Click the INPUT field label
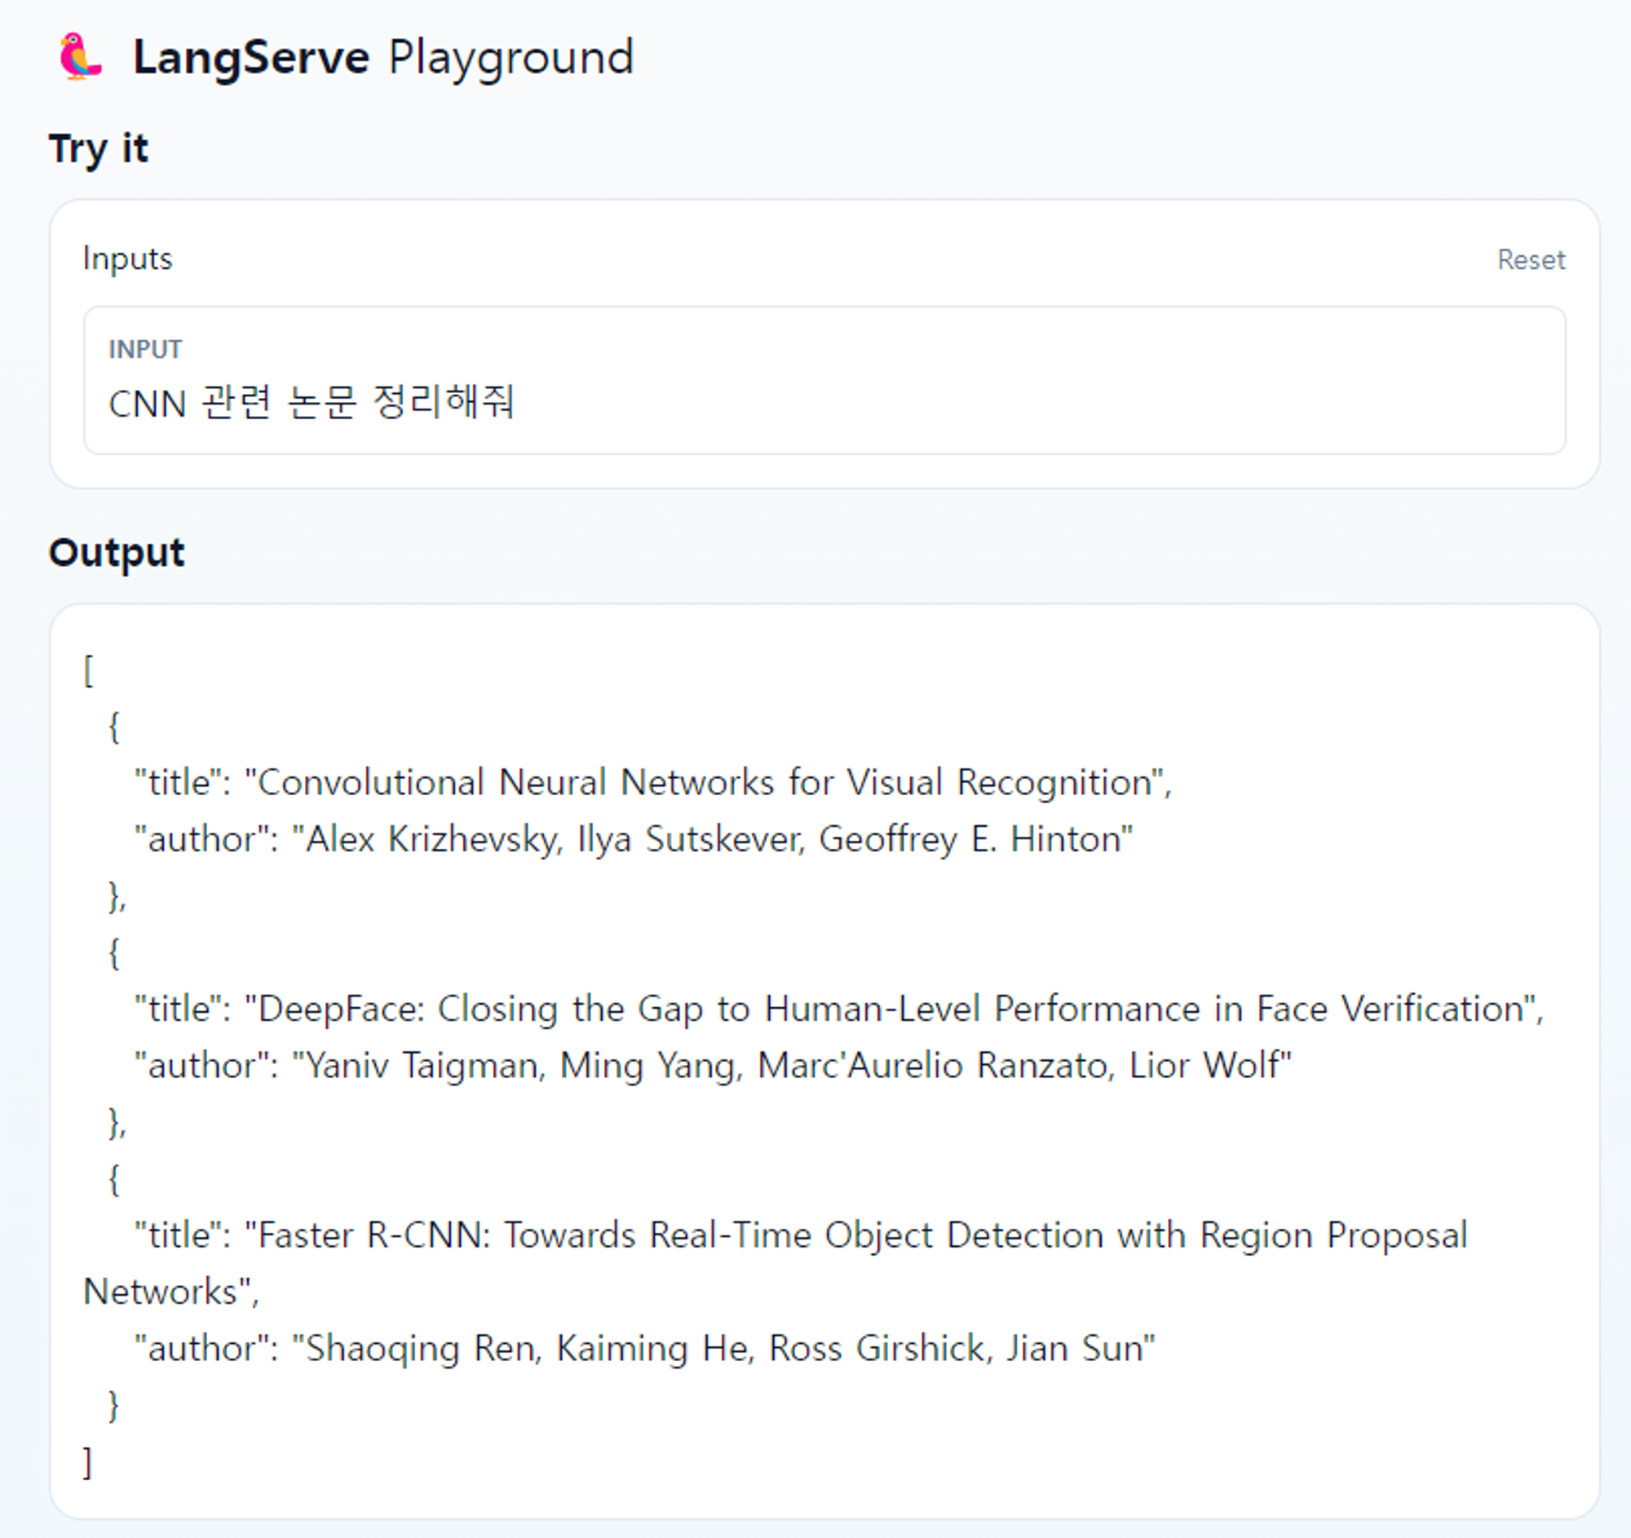This screenshot has width=1631, height=1538. click(x=145, y=349)
